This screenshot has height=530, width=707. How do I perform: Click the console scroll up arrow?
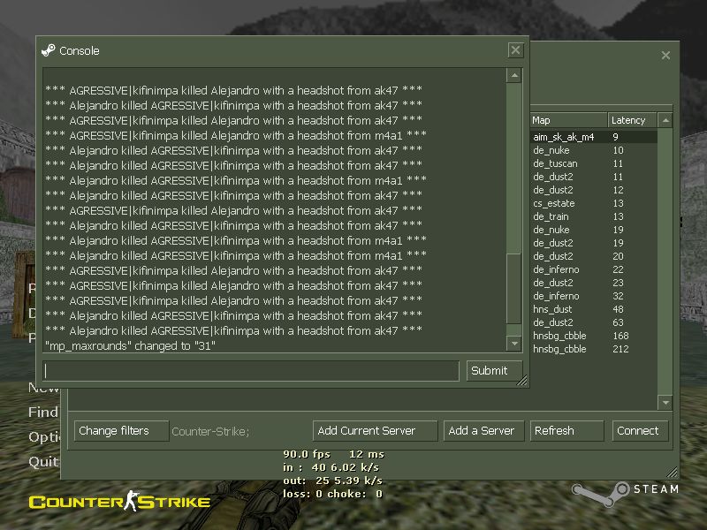pyautogui.click(x=514, y=76)
